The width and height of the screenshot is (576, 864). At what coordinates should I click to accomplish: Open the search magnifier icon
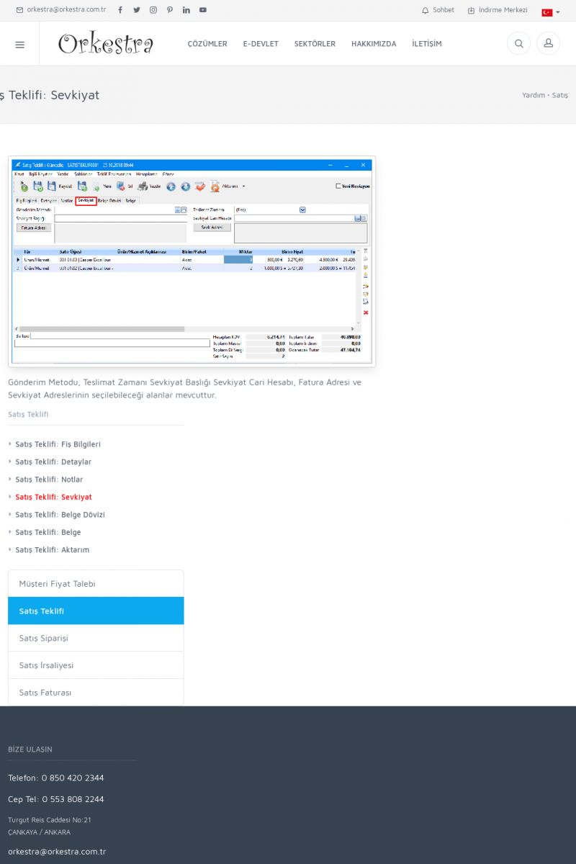[x=518, y=44]
